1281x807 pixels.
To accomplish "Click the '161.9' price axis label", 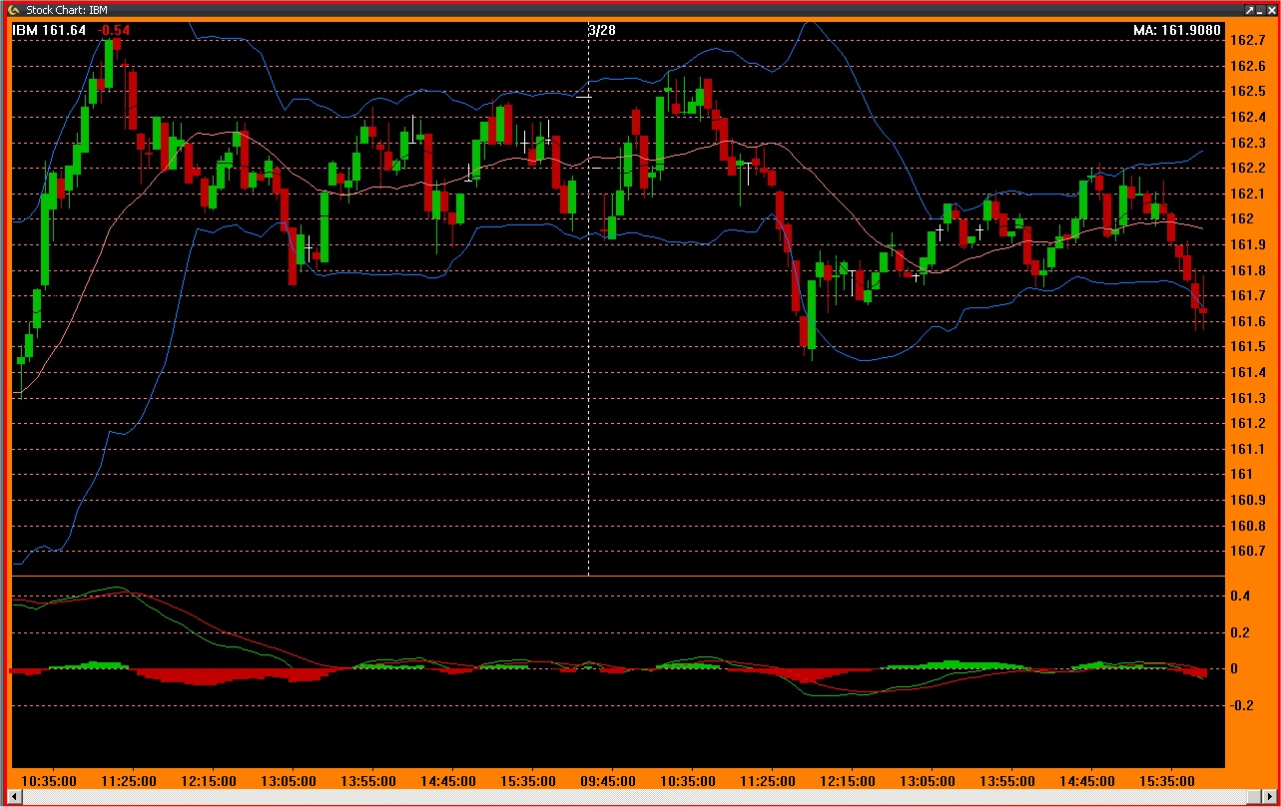I will pos(1248,245).
